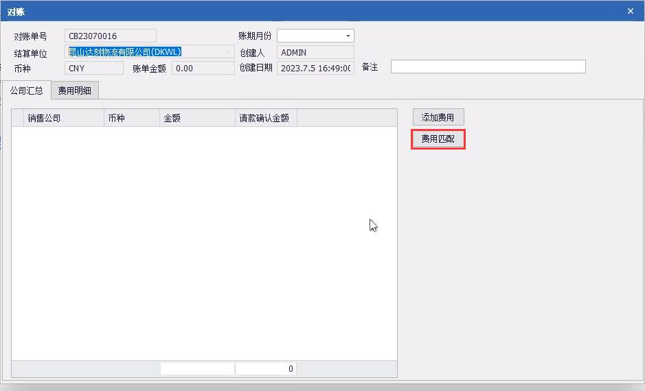Click the 创建日期 field value
This screenshot has height=391, width=645.
click(x=315, y=68)
